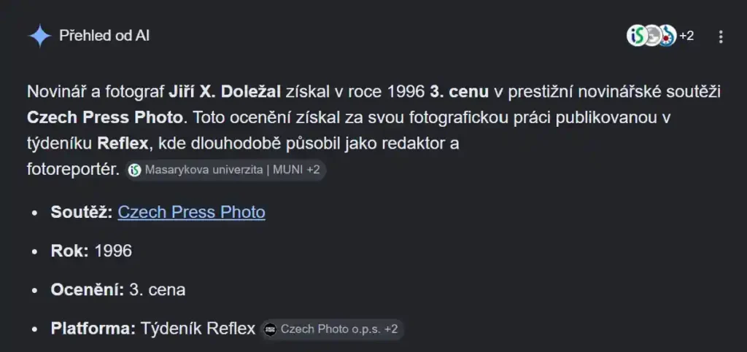Click the Rok: 1996 list item
This screenshot has width=747, height=352.
(x=91, y=251)
